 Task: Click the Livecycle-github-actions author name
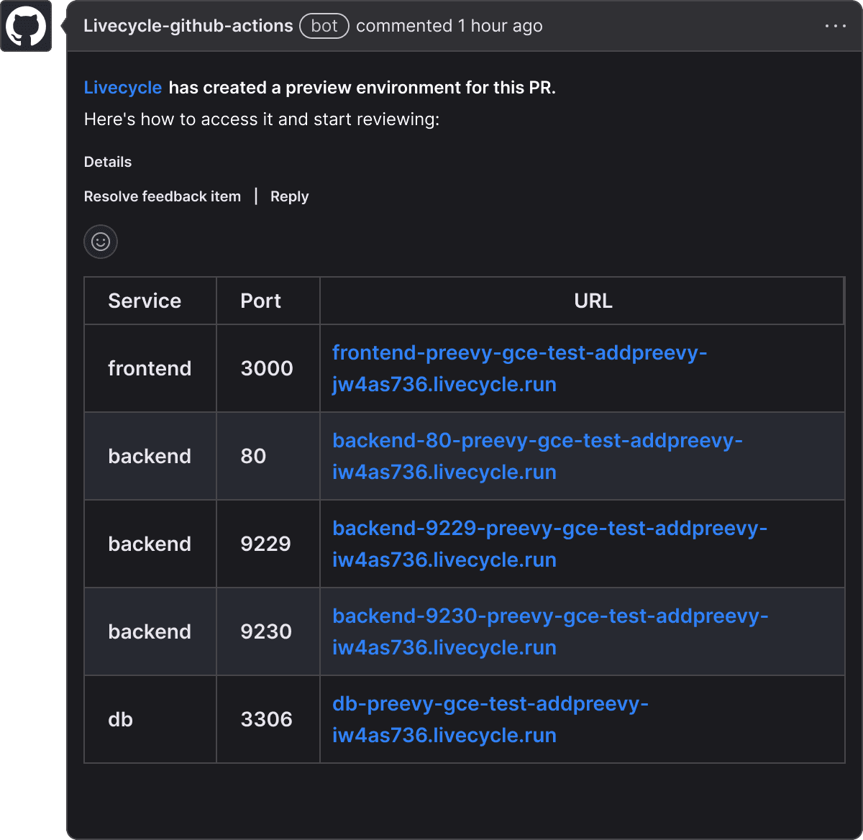pos(188,26)
